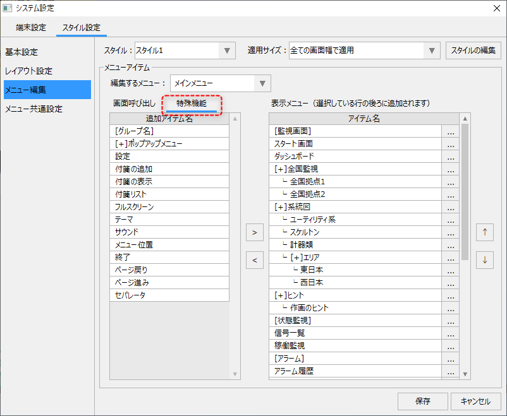Viewport: 507px width, 416px height.
Task: Select レイアウト設定 in the left sidebar
Action: (x=29, y=71)
